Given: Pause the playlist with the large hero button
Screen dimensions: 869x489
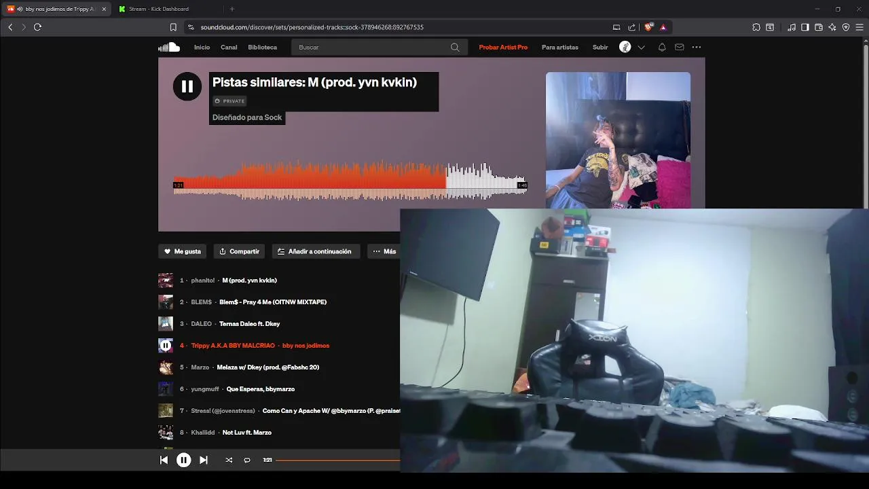Looking at the screenshot, I should coord(187,86).
